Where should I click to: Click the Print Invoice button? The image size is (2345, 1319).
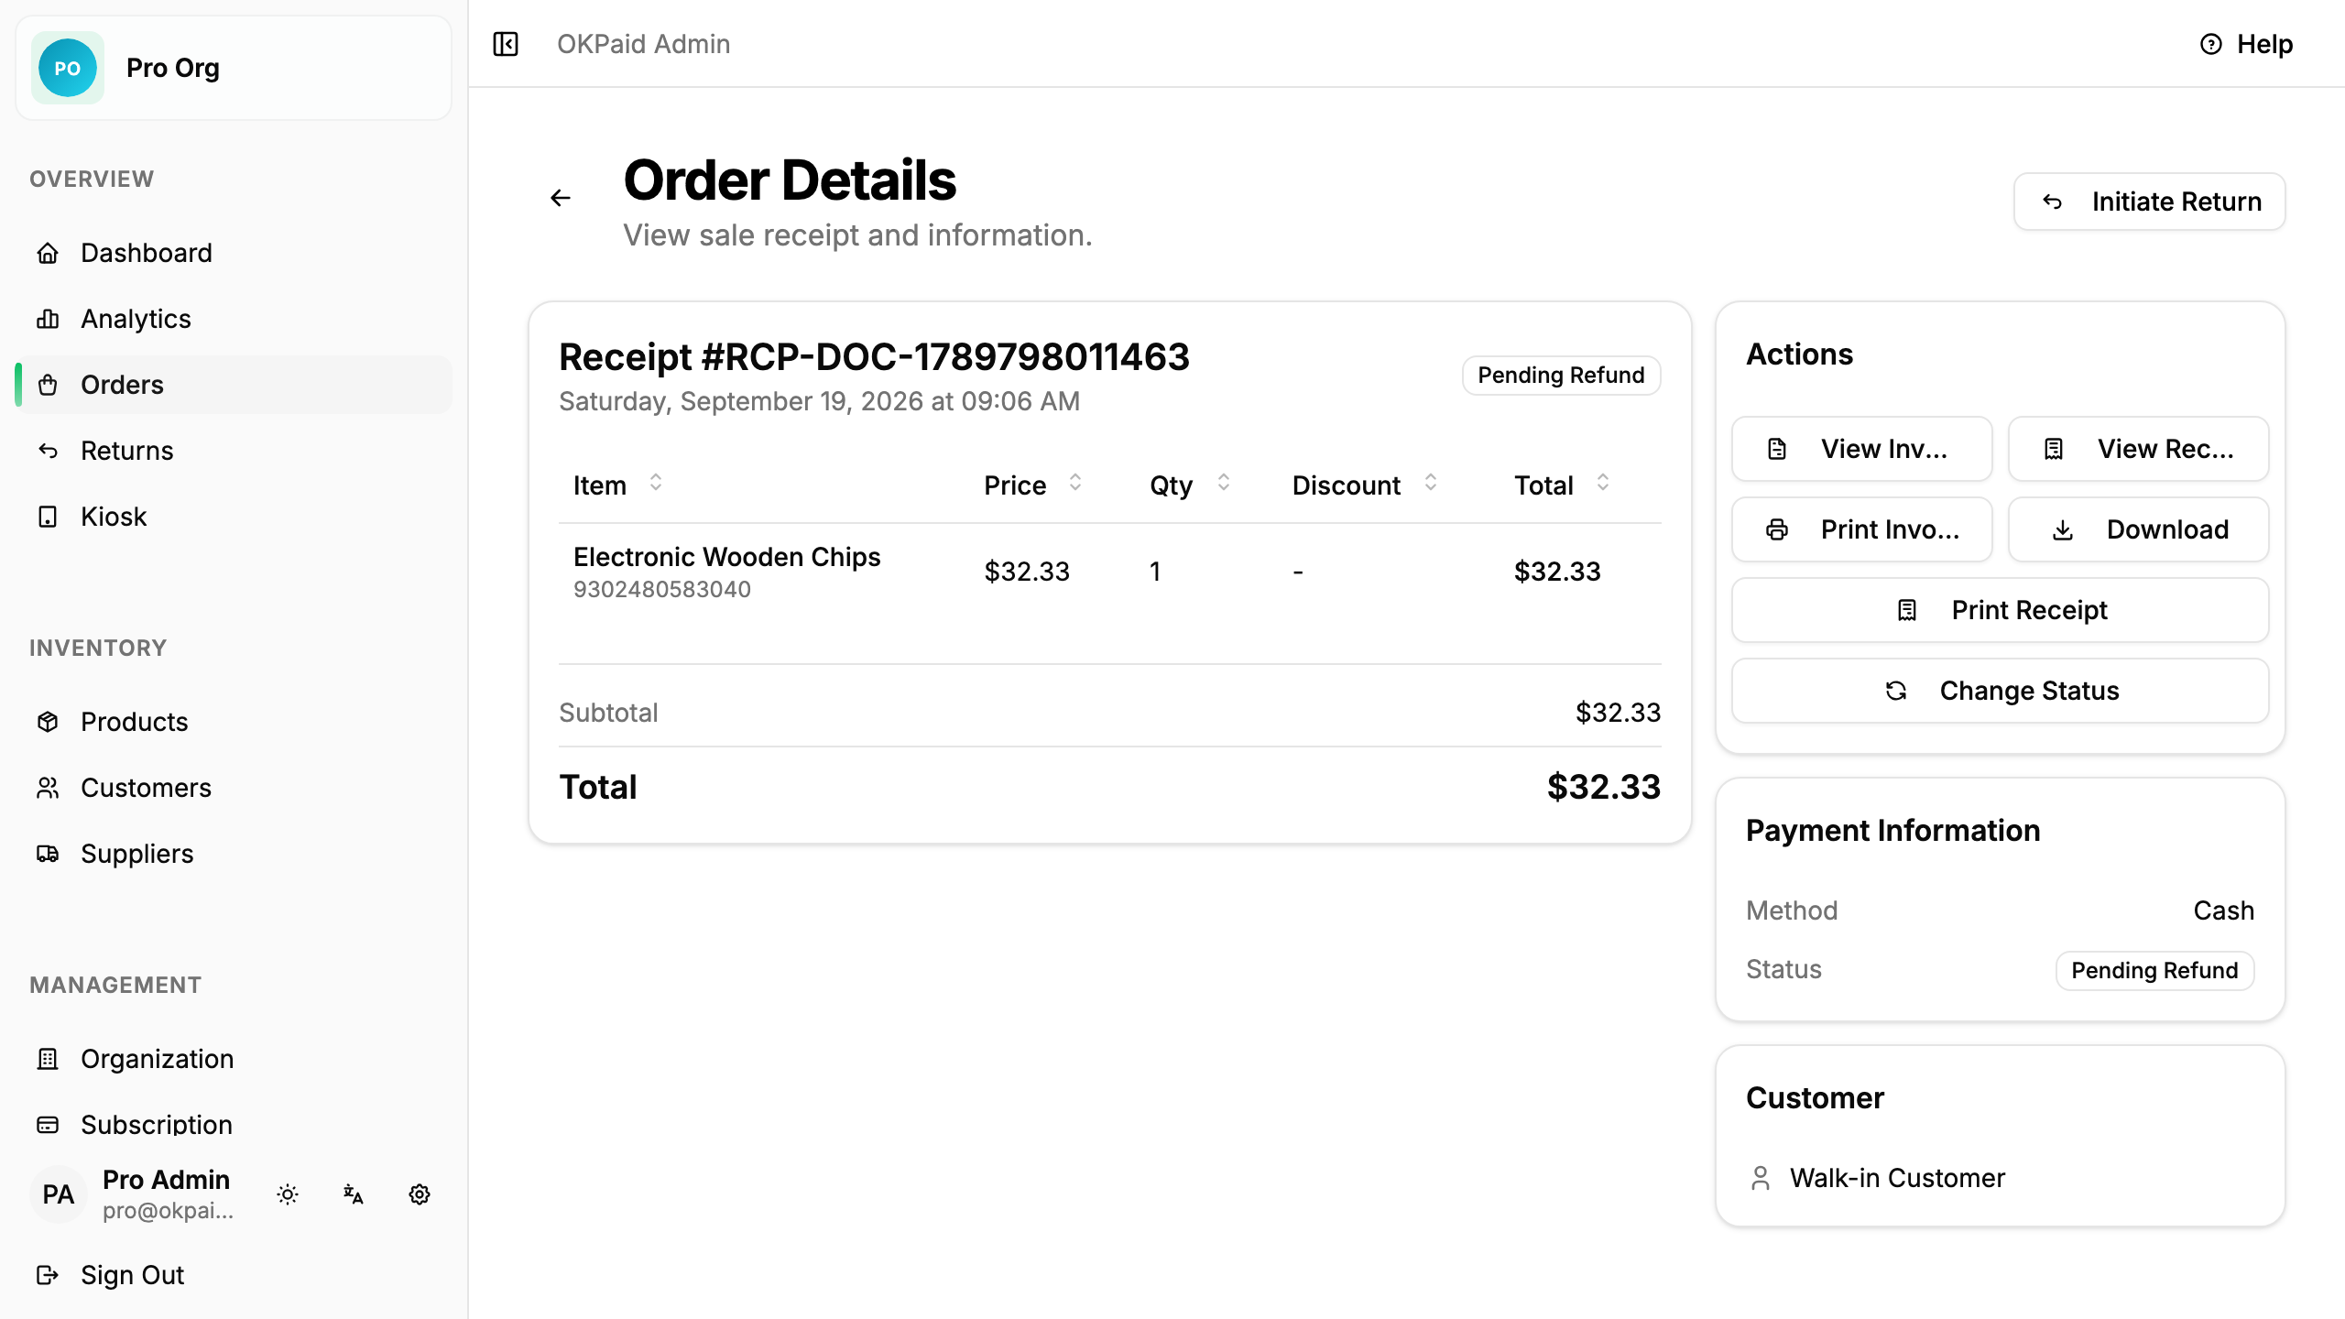click(1861, 529)
